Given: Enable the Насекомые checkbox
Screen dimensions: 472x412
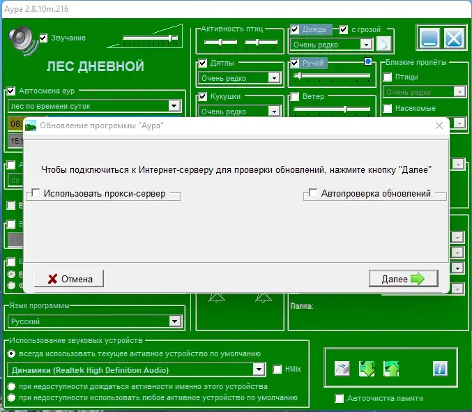Looking at the screenshot, I should [x=388, y=108].
